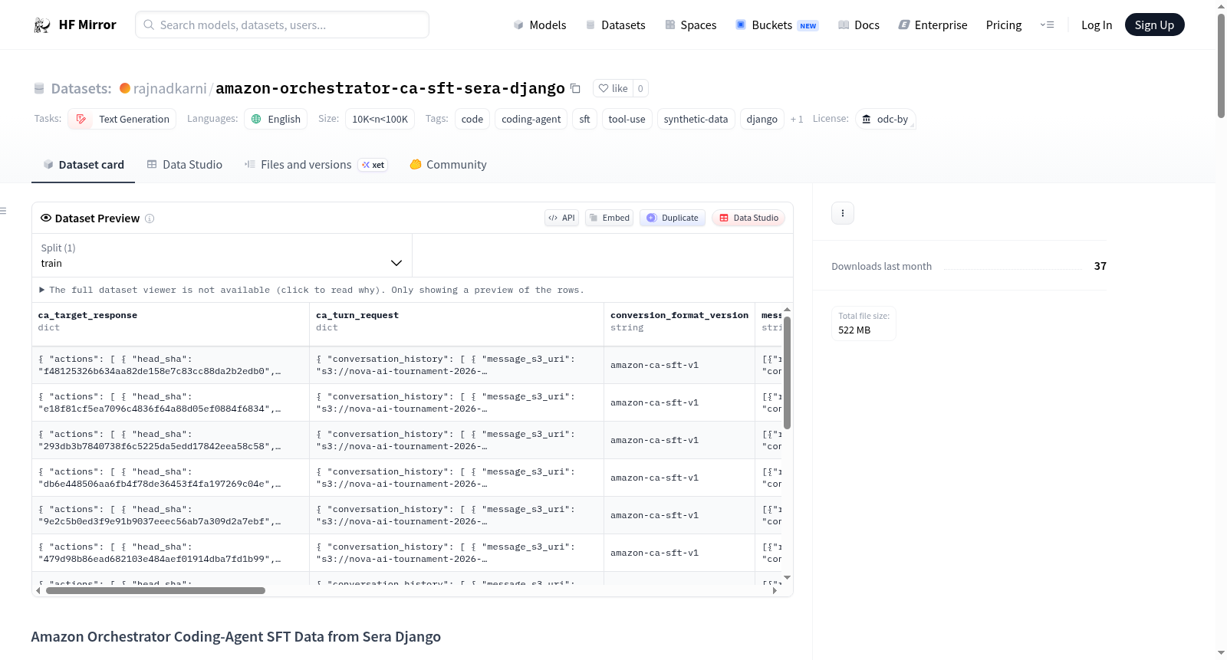
Task: Open the Models page
Action: point(540,25)
